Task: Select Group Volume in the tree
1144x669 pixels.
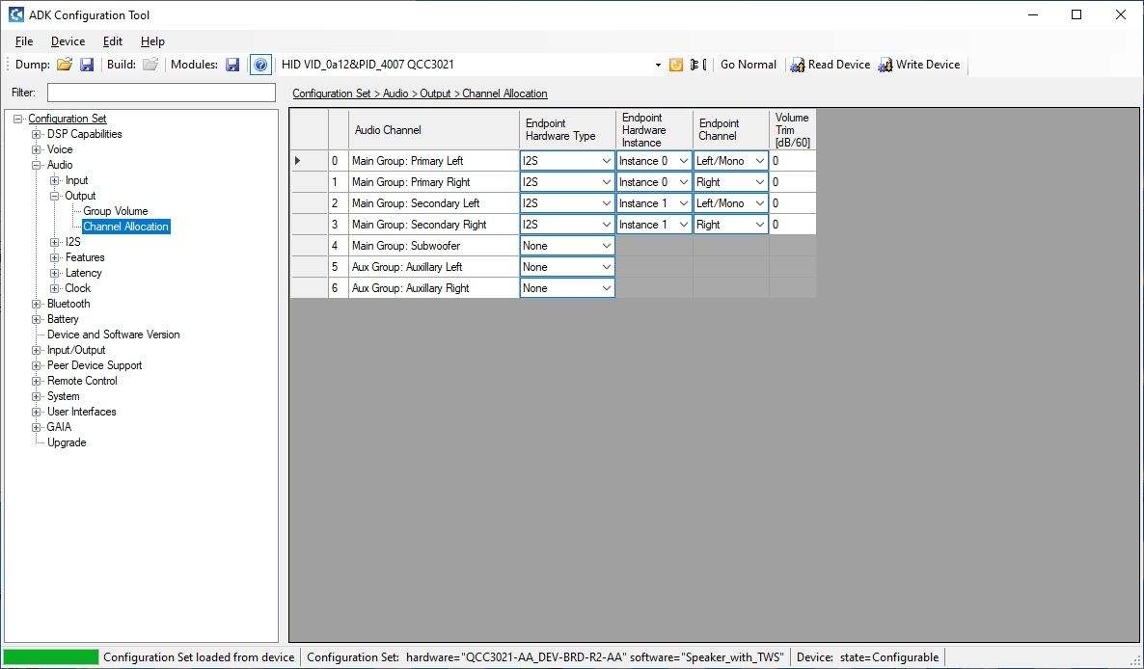Action: pos(115,211)
